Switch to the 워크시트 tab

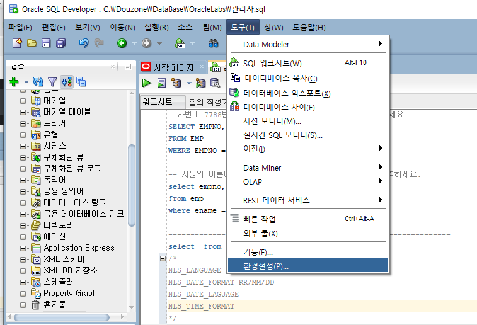[162, 101]
